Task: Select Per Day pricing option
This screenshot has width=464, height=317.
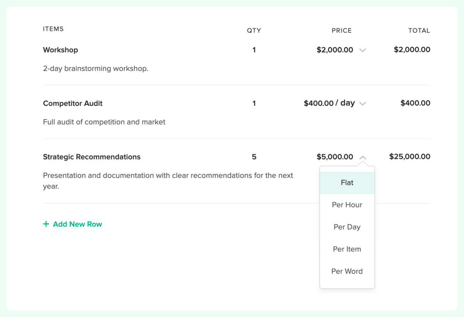Action: point(347,227)
